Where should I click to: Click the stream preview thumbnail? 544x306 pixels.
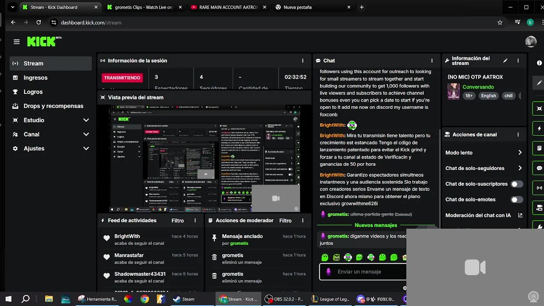pyautogui.click(x=205, y=159)
